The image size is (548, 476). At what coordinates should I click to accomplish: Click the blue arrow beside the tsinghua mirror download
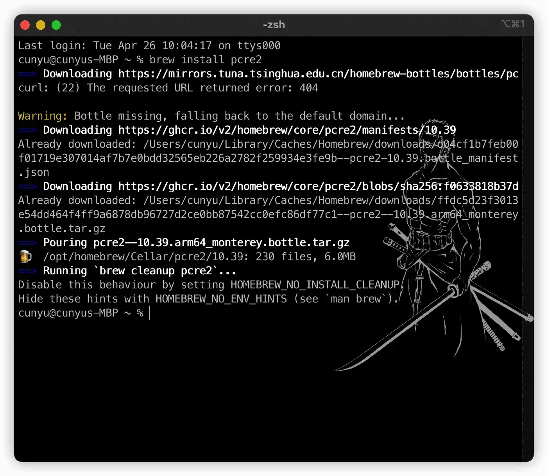27,74
